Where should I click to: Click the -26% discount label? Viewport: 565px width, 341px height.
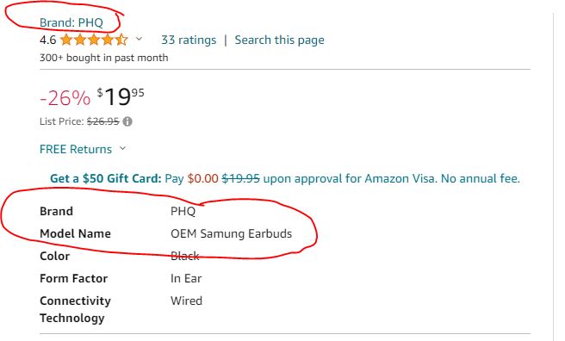[x=65, y=97]
